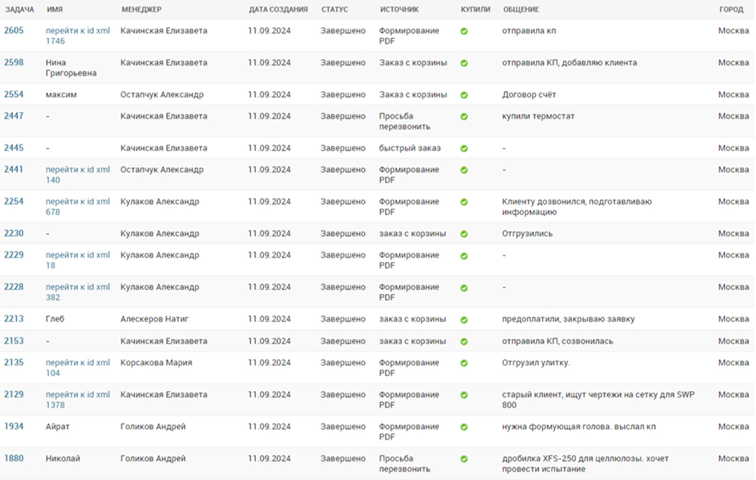Open the link 'перейти к id xml 1746'
Screen dimensions: 756x480
pos(77,36)
